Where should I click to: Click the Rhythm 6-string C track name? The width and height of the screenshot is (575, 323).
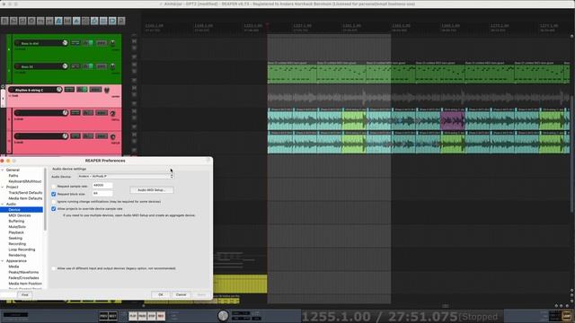tap(29, 90)
